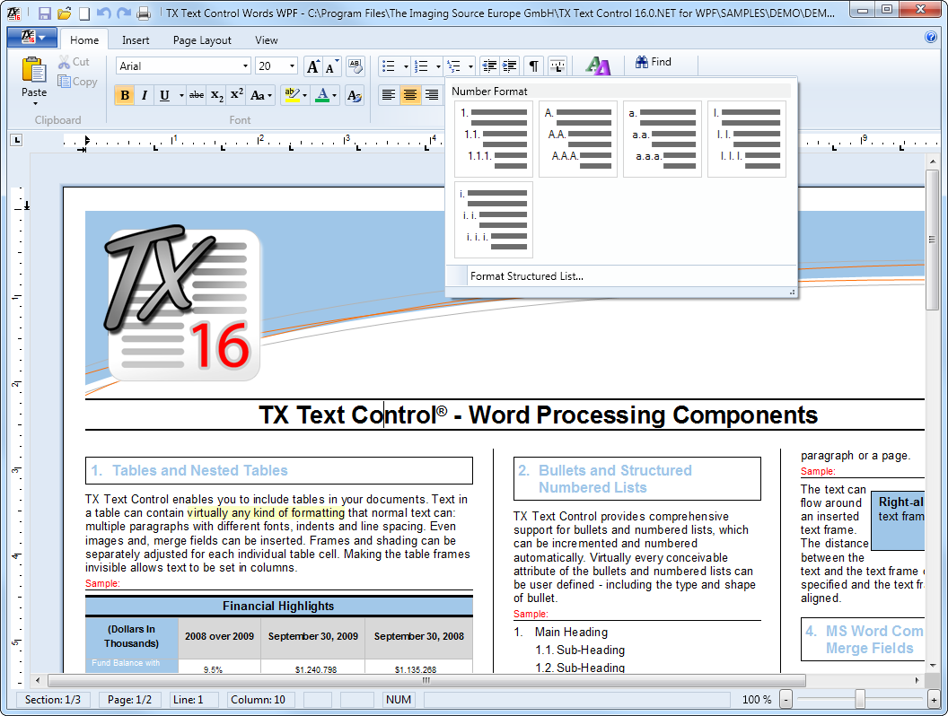The height and width of the screenshot is (716, 948).
Task: Toggle strikethrough formatting
Action: [197, 95]
